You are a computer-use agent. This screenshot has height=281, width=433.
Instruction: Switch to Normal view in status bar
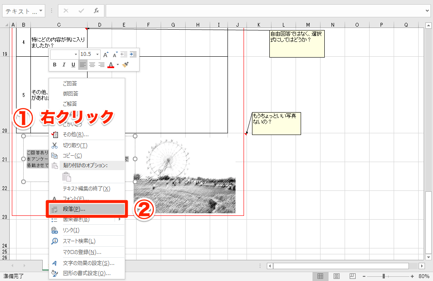pos(321,276)
